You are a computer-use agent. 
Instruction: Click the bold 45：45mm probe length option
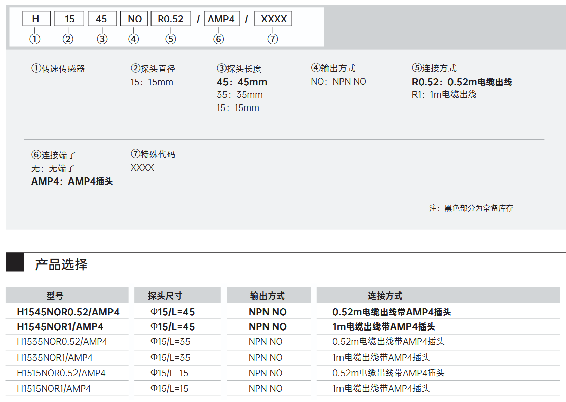click(242, 82)
